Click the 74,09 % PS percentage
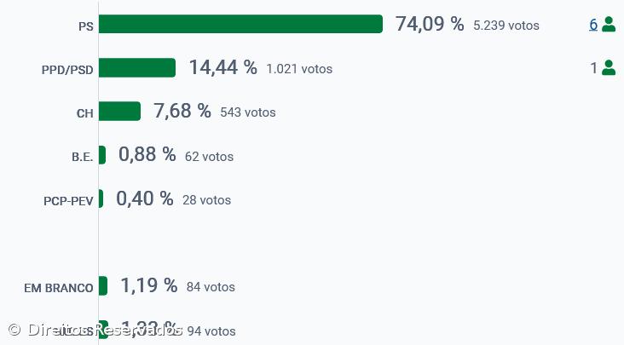The height and width of the screenshot is (345, 624). [430, 25]
